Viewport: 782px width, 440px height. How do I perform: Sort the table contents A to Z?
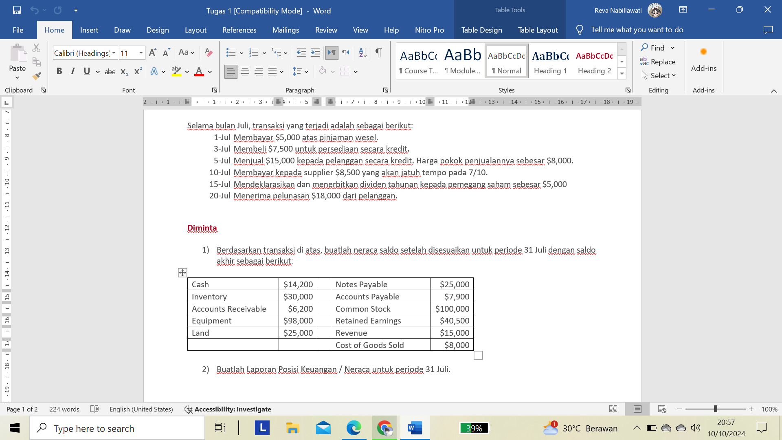point(362,53)
